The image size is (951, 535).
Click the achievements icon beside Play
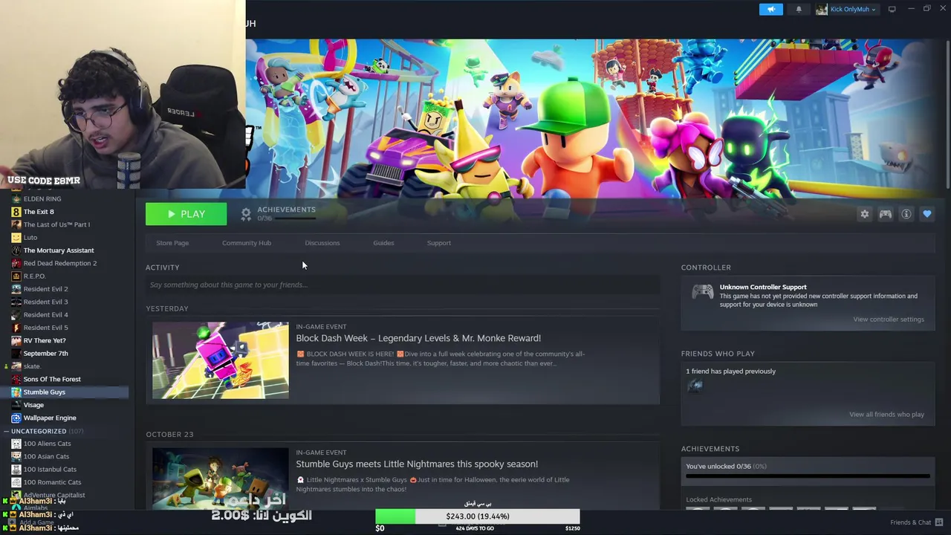(246, 214)
